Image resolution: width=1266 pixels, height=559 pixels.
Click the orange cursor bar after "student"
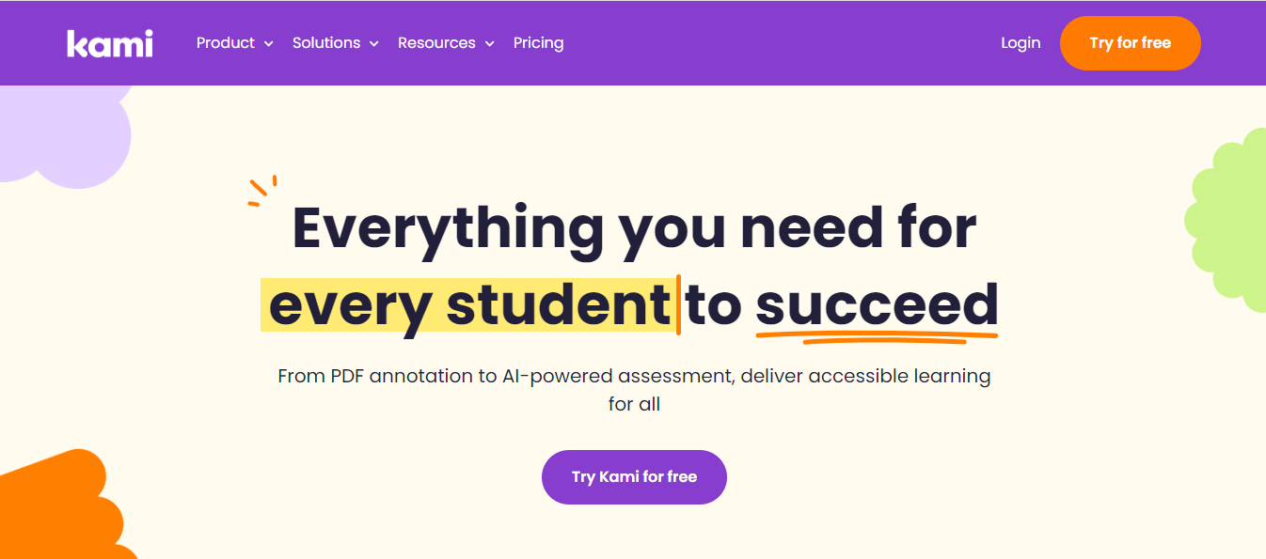[x=678, y=305]
